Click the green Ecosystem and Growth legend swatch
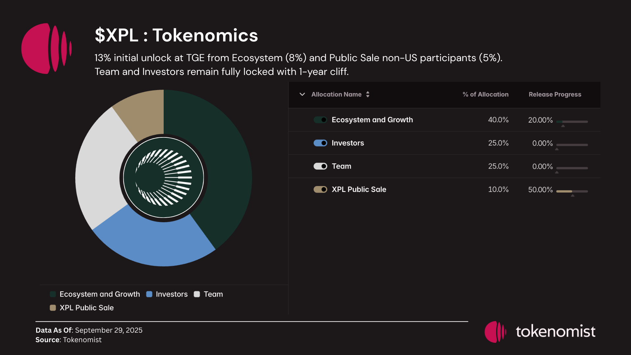 point(53,294)
